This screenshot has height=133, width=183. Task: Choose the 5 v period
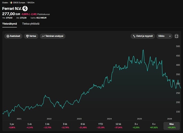(x=154, y=126)
